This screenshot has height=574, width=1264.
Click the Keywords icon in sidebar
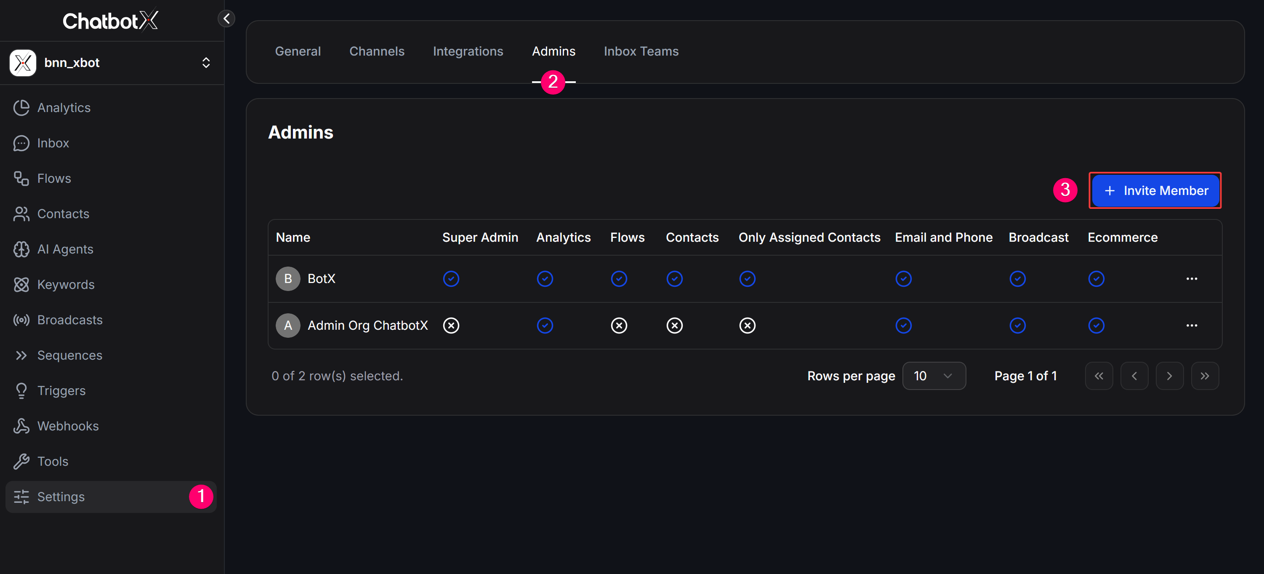pyautogui.click(x=21, y=284)
